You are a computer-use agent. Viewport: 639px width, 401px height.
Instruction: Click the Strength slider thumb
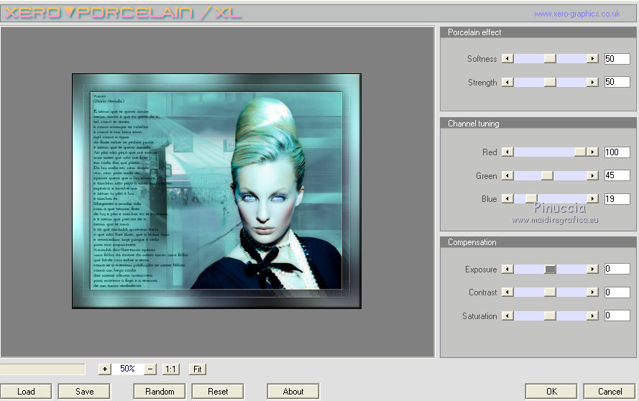pyautogui.click(x=550, y=83)
